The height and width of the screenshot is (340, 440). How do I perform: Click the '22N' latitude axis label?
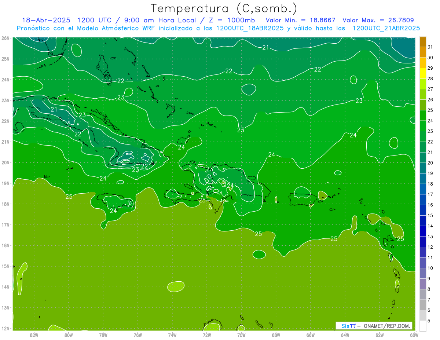[x=5, y=121]
